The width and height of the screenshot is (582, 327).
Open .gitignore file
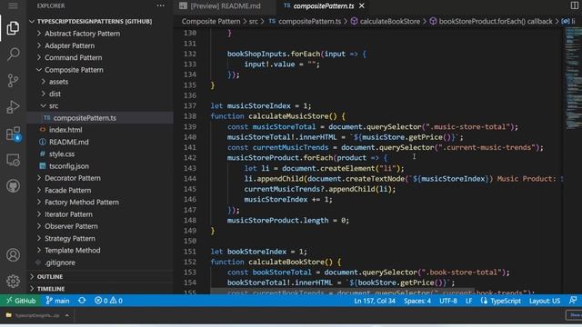(60, 263)
